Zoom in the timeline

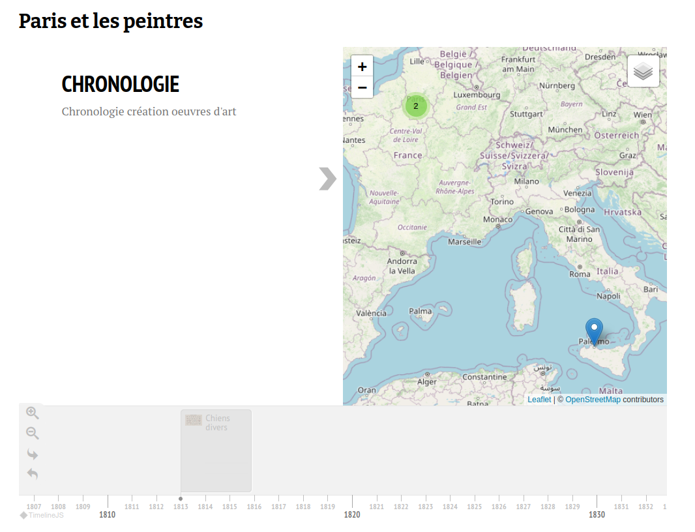click(33, 413)
